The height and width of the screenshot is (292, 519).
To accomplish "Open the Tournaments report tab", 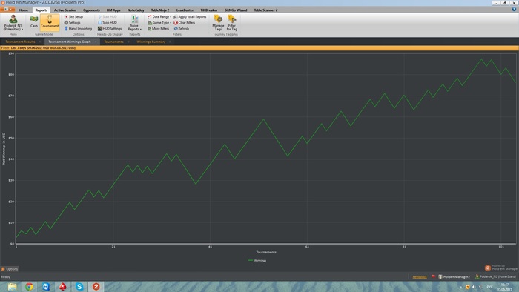I will [x=113, y=42].
